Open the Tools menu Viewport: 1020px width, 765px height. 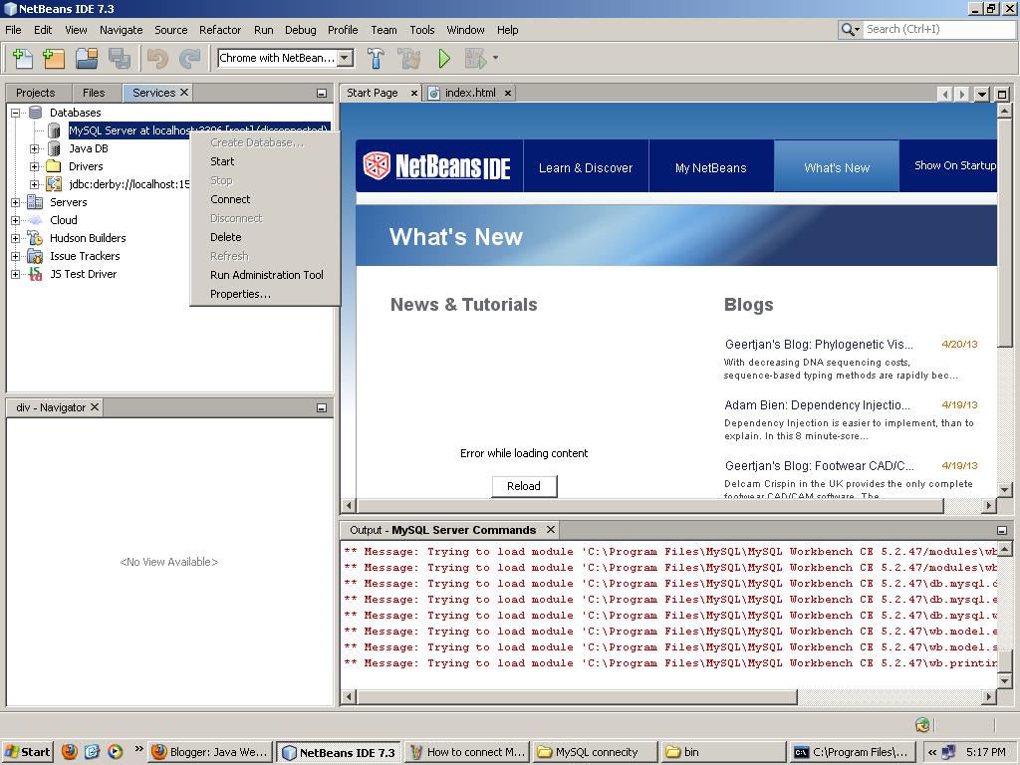pyautogui.click(x=421, y=30)
